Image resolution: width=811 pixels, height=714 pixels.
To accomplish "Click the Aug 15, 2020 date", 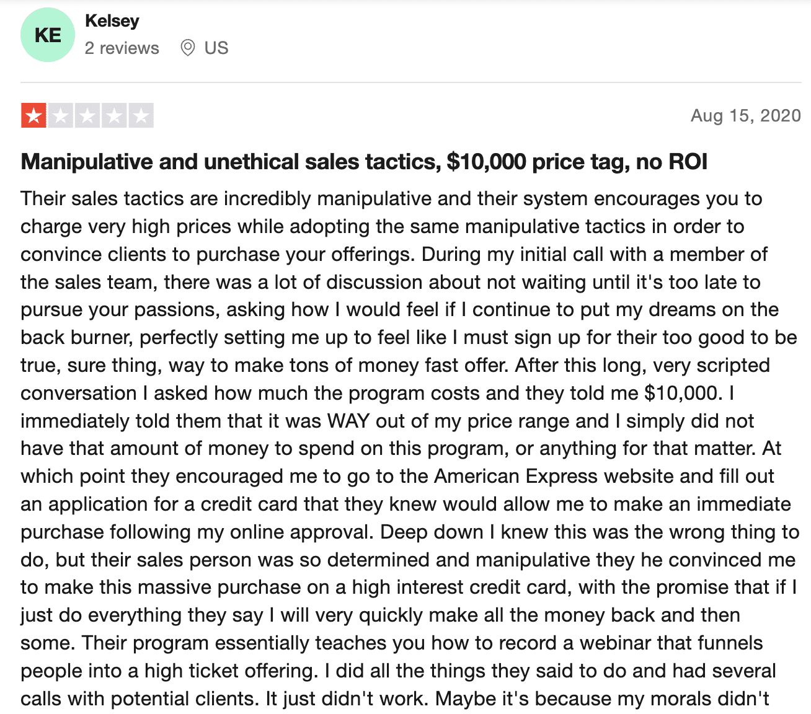I will (746, 115).
